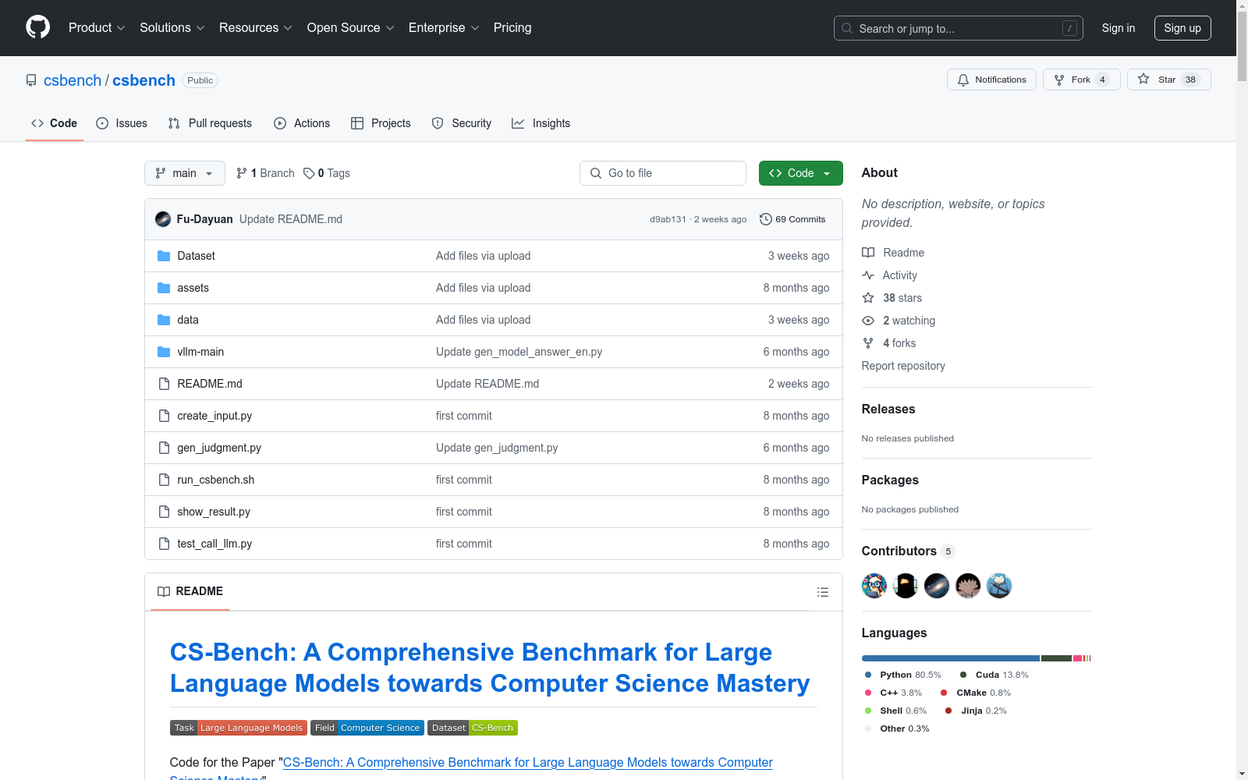Click Fu-Dayuan's commit avatar

163,219
